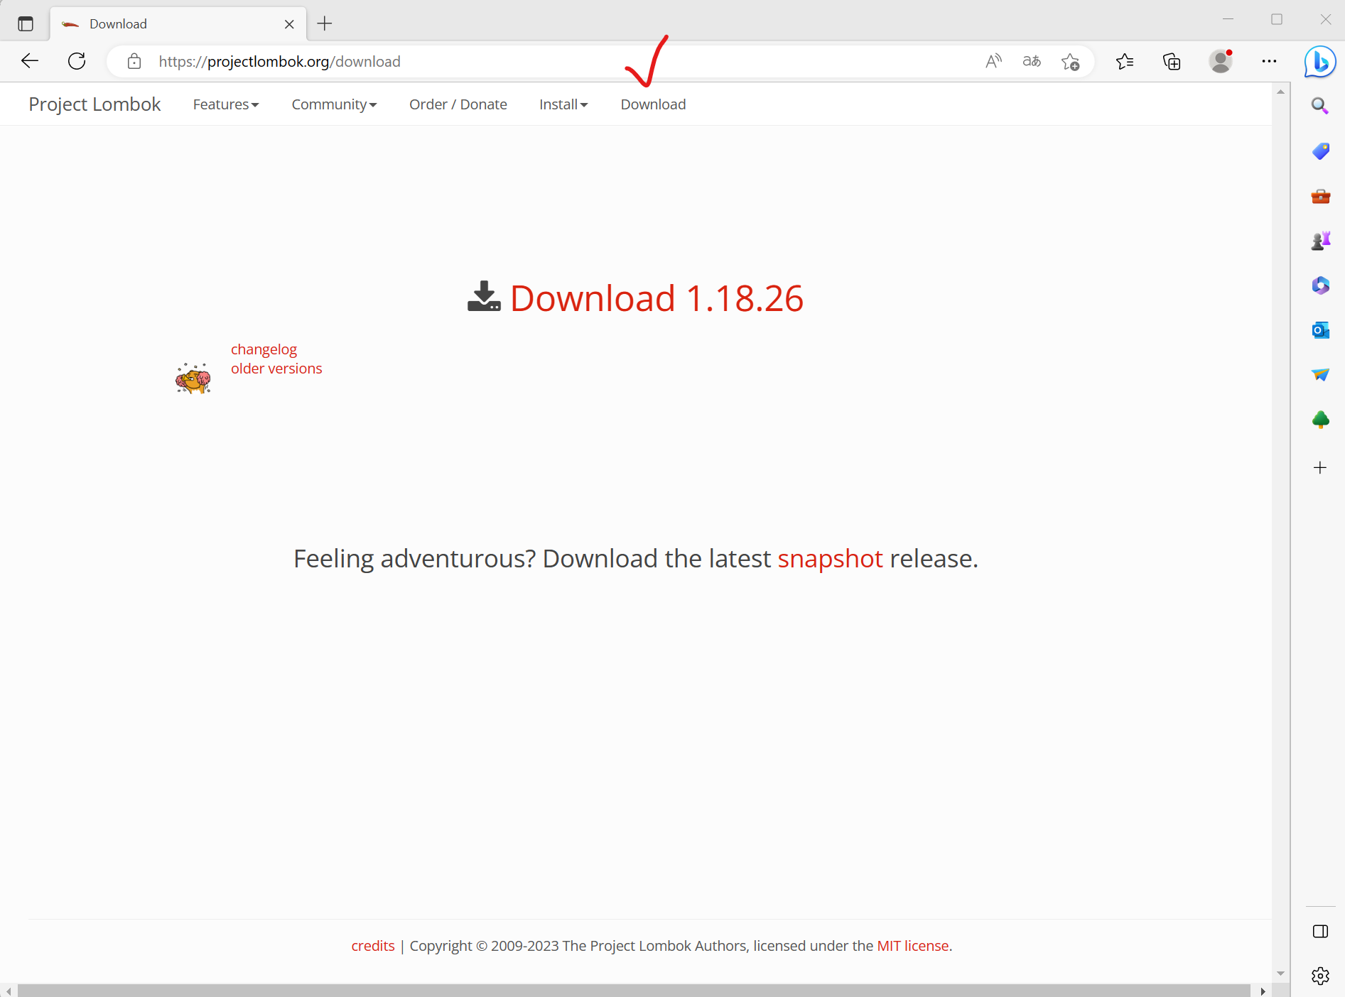This screenshot has height=997, width=1345.
Task: Open sidebar settings gear icon
Action: pos(1320,976)
